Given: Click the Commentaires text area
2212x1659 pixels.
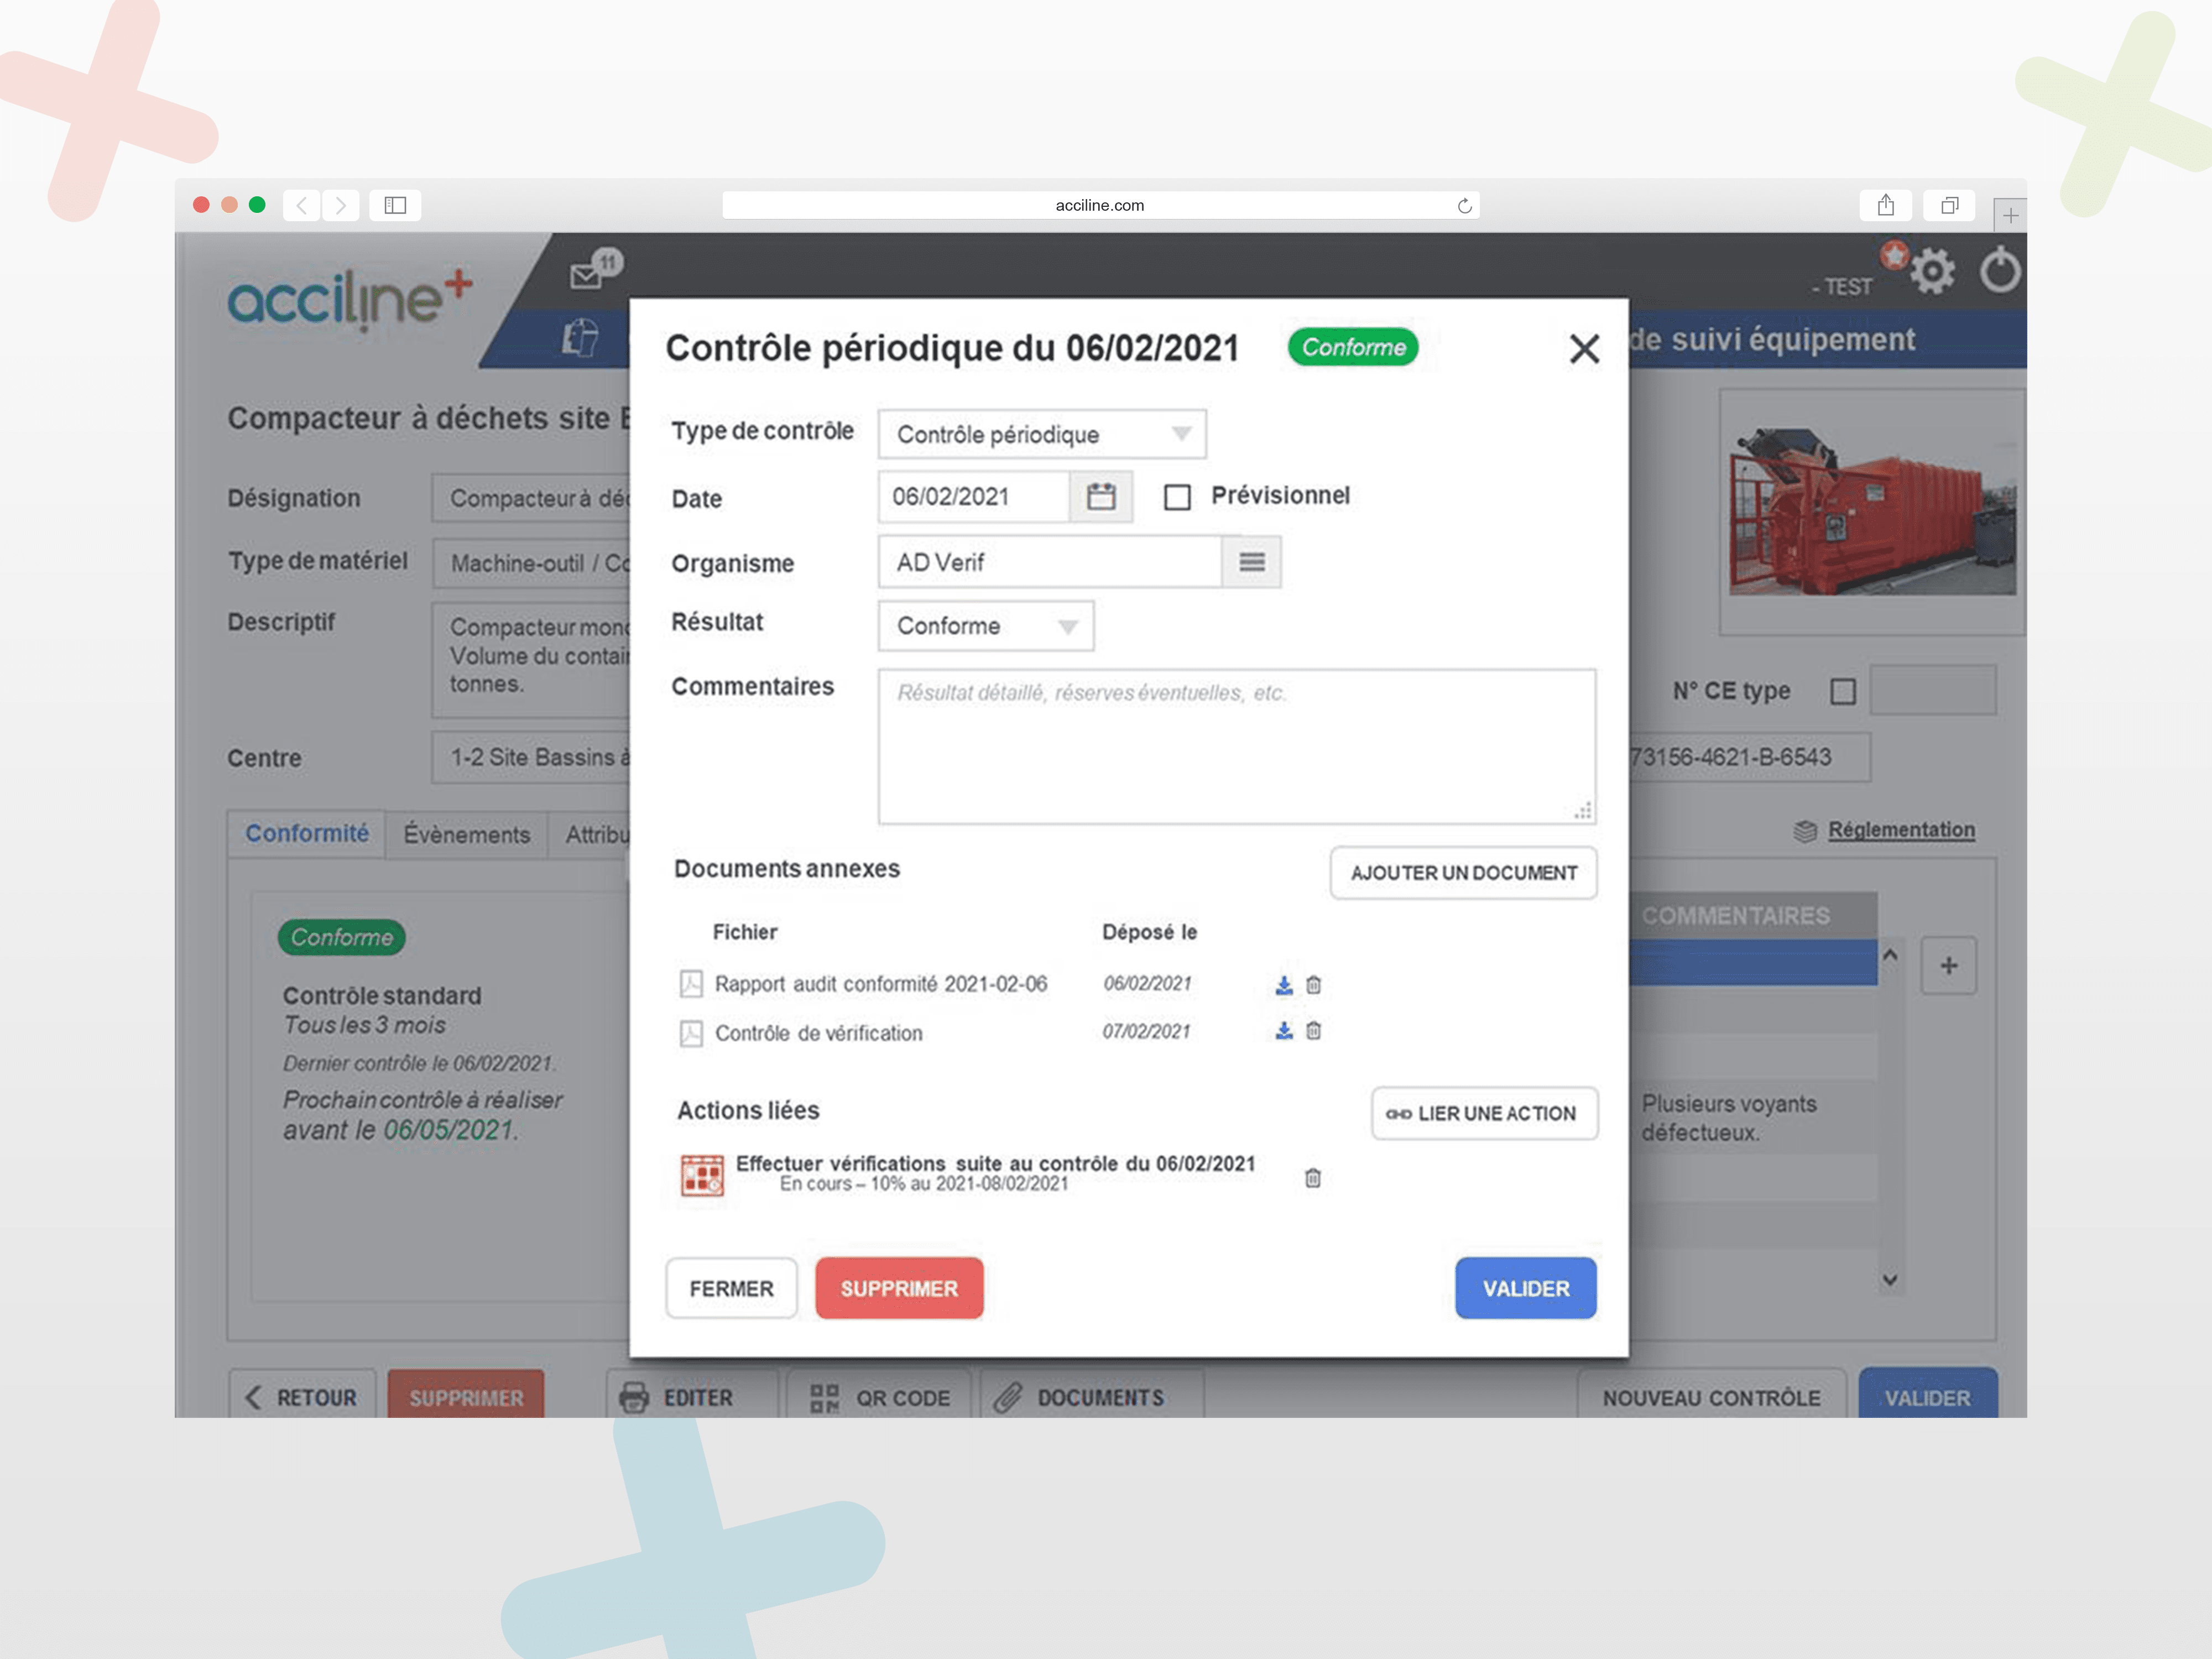Looking at the screenshot, I should coord(1237,747).
